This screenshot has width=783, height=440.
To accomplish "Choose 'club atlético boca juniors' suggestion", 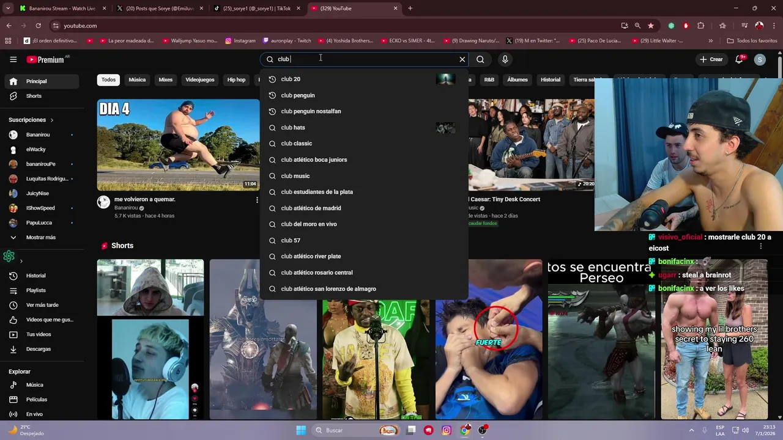I will (364, 159).
